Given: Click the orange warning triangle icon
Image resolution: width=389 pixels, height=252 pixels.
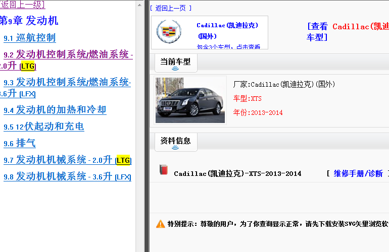Looking at the screenshot, I should click(x=161, y=224).
